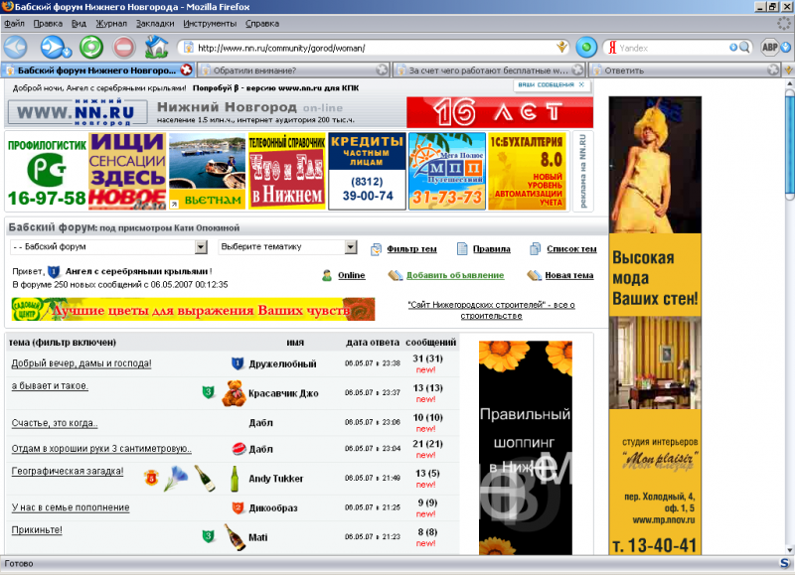Open the list-all-tabs dropdown on tab bar

click(788, 71)
